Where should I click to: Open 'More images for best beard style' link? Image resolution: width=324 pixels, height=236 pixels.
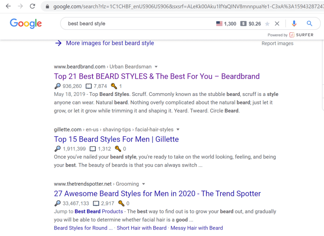110,43
